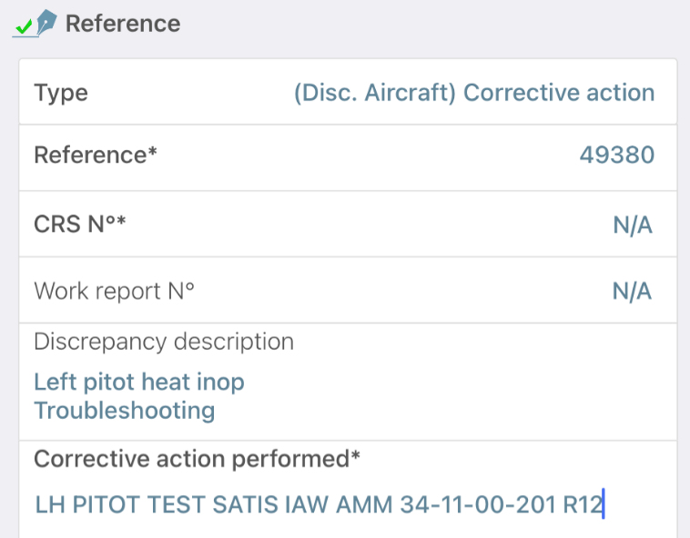This screenshot has height=538, width=690.
Task: Click the Corrective action performed* label
Action: click(x=197, y=459)
